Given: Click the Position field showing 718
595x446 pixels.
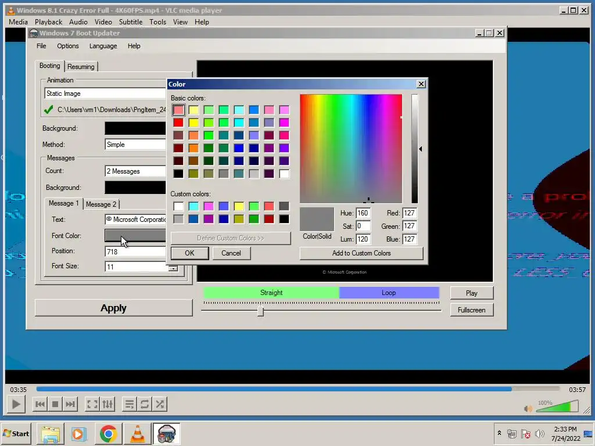Looking at the screenshot, I should (135, 251).
